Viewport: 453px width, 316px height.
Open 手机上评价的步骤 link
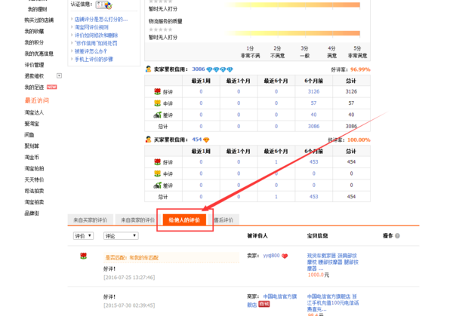point(94,59)
